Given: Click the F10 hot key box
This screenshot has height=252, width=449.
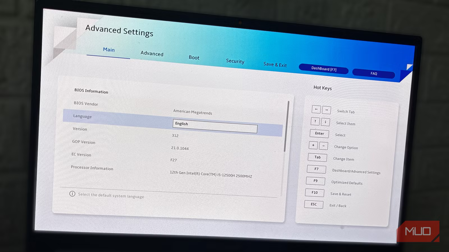Looking at the screenshot, I should pyautogui.click(x=315, y=193).
